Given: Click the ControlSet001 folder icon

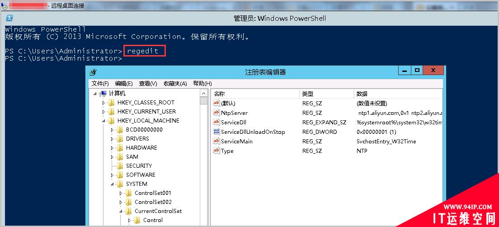Looking at the screenshot, I should click(128, 193).
